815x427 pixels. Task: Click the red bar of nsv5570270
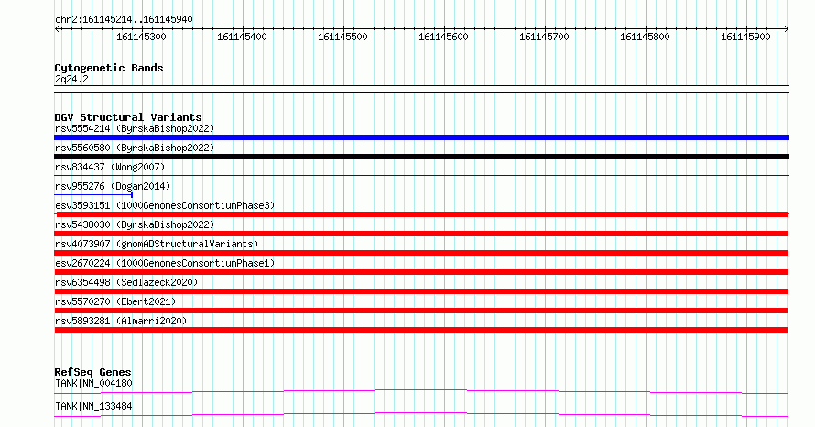[421, 311]
